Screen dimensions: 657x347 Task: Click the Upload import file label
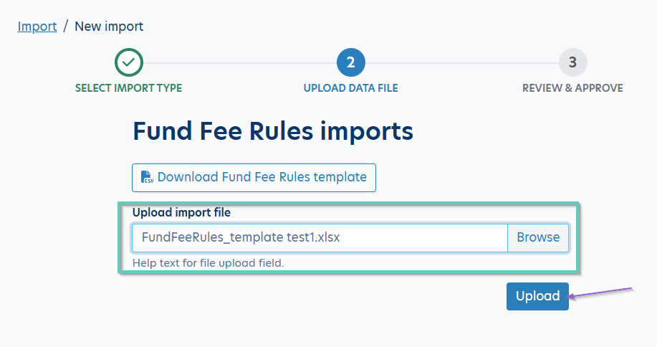(x=181, y=212)
